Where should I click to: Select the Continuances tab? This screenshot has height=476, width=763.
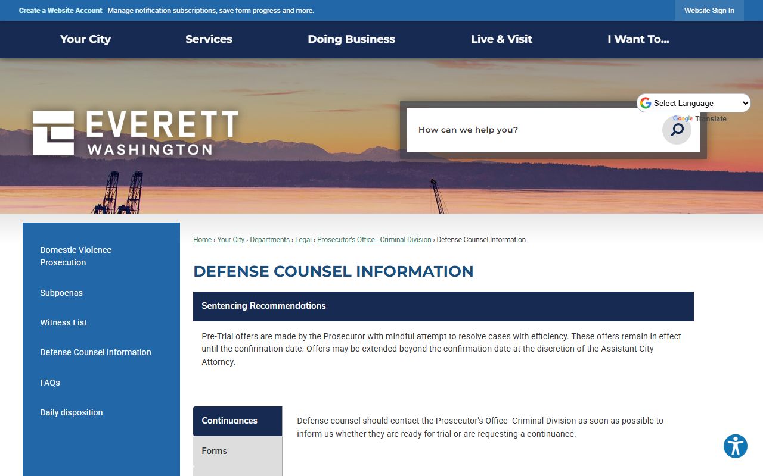pos(237,421)
